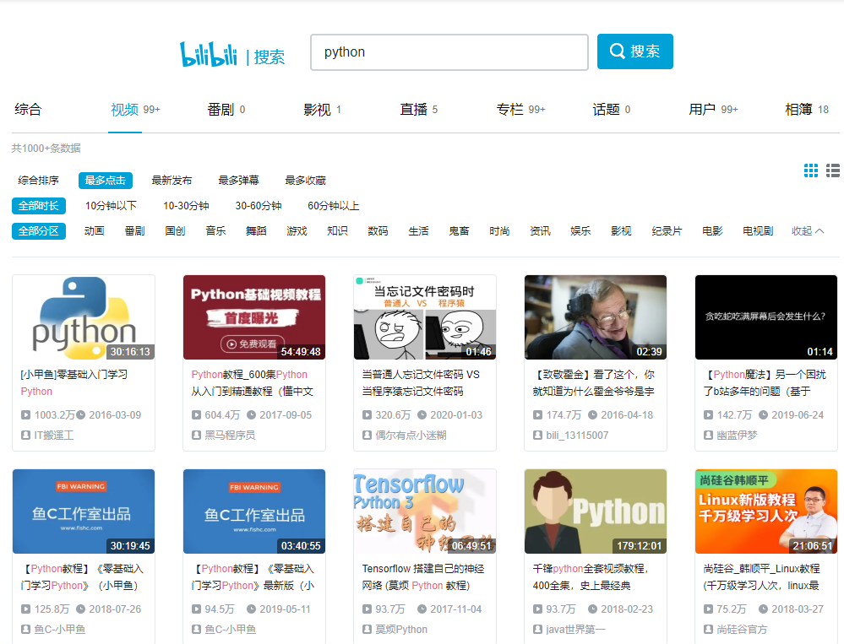This screenshot has height=644, width=844.
Task: Visit uploader 尚硅谷官方
Action: click(742, 630)
